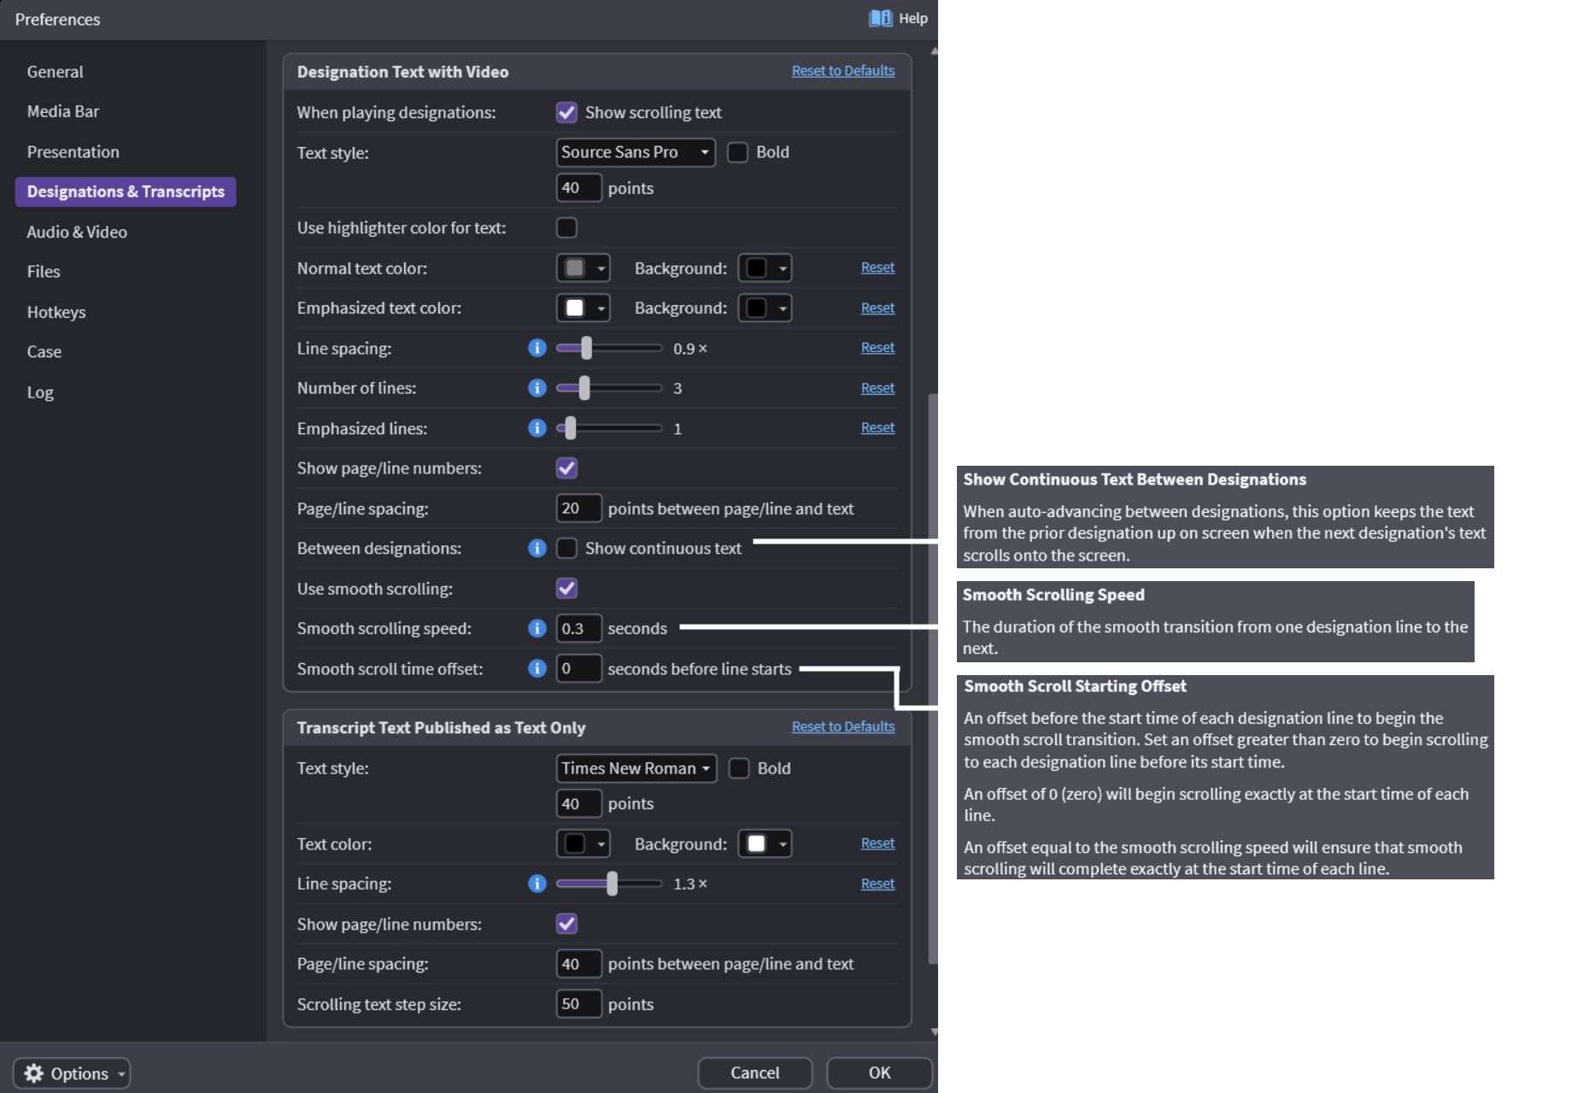Click info icon for Between designations
The image size is (1572, 1093).
click(537, 548)
